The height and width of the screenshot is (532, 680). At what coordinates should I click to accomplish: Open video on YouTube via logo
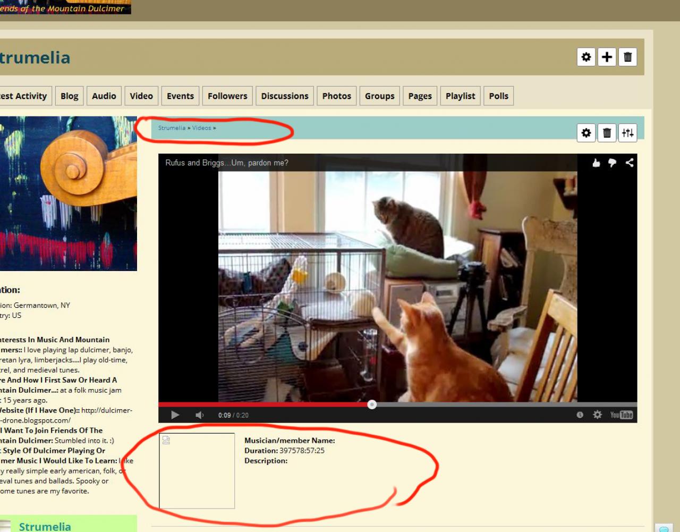(621, 415)
